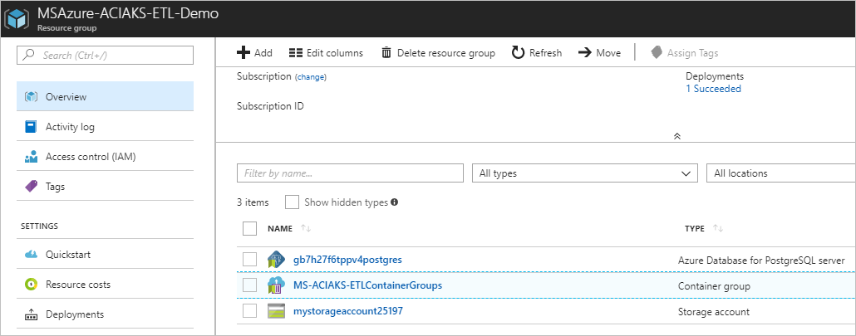Click the TYPE column header
This screenshot has width=856, height=336.
coord(695,229)
